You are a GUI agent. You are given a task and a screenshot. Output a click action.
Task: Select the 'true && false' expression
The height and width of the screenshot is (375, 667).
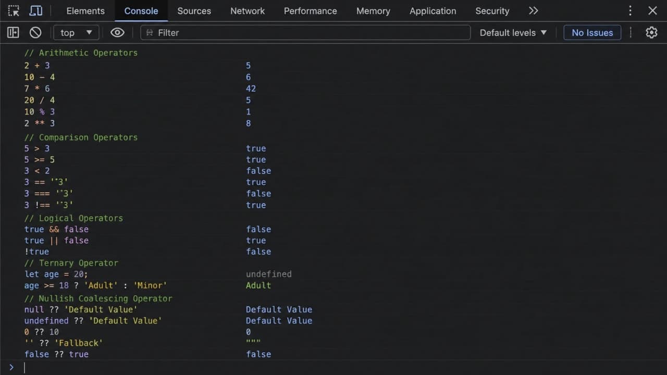coord(56,229)
